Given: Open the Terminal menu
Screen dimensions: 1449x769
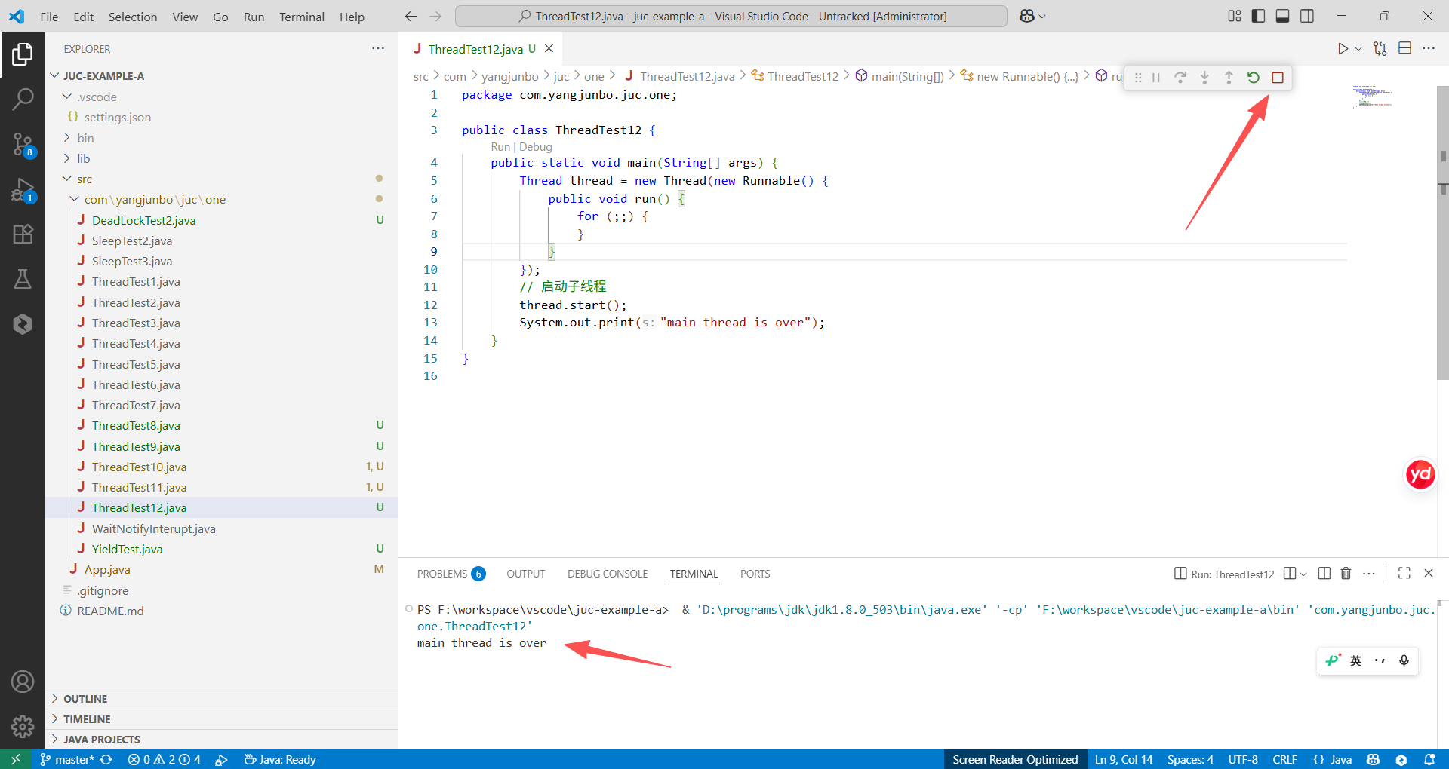Looking at the screenshot, I should [302, 17].
